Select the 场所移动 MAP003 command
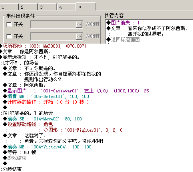This screenshot has height=172, width=193. point(43,46)
